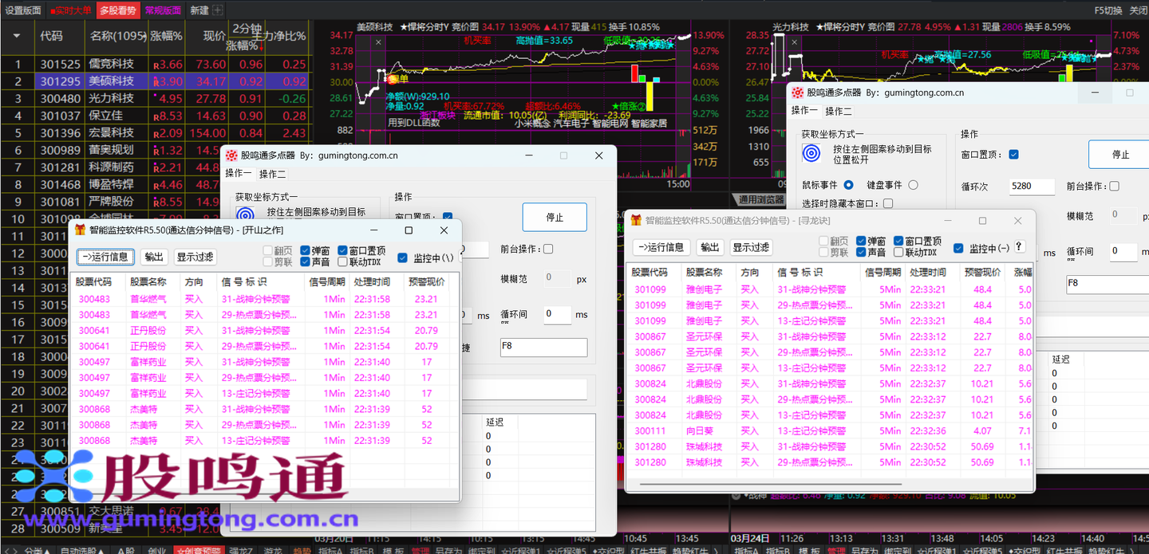Open the dropdown arrow above the 代码 column
Viewport: 1149px width, 554px height.
[x=18, y=35]
